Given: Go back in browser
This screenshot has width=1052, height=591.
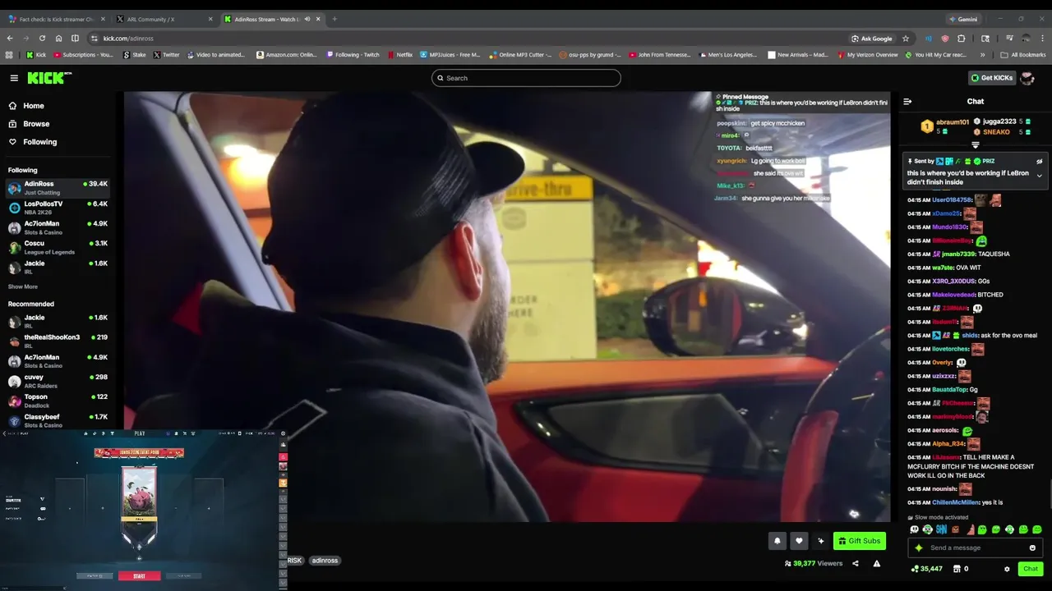Looking at the screenshot, I should click(x=10, y=39).
